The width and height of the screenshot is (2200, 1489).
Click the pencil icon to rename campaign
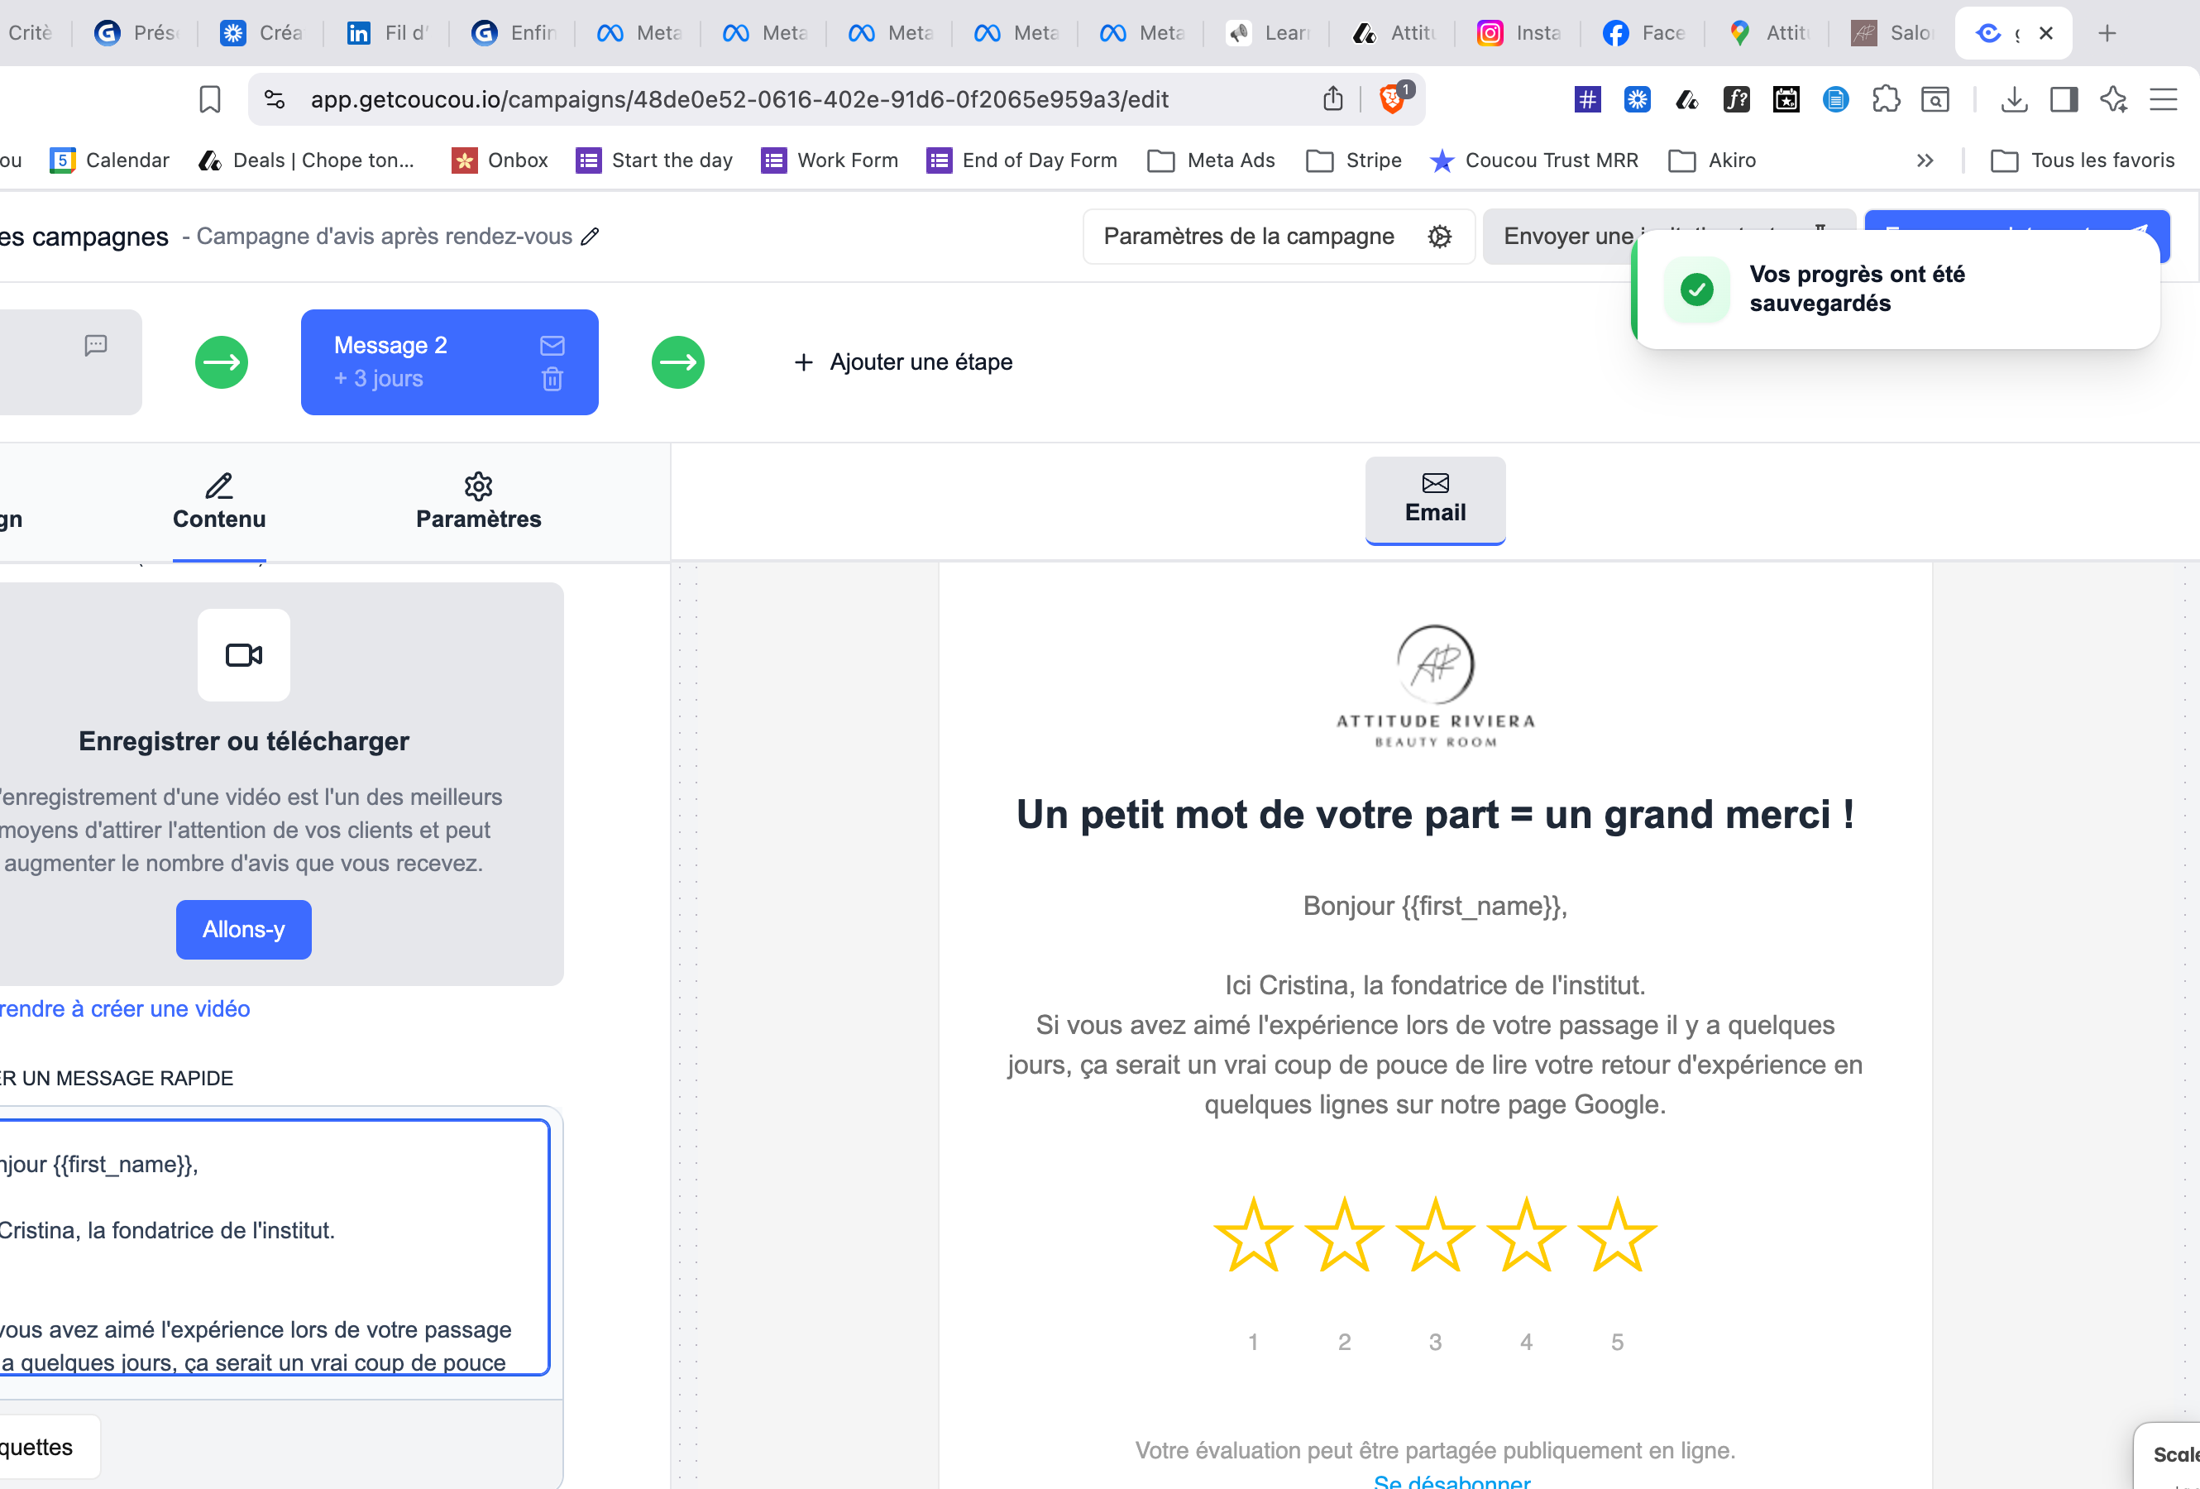[590, 237]
